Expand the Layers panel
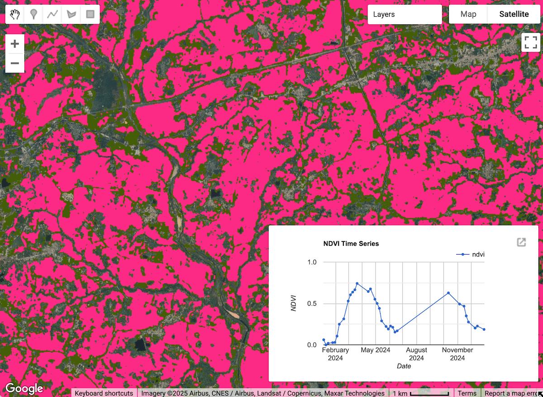 pos(404,14)
